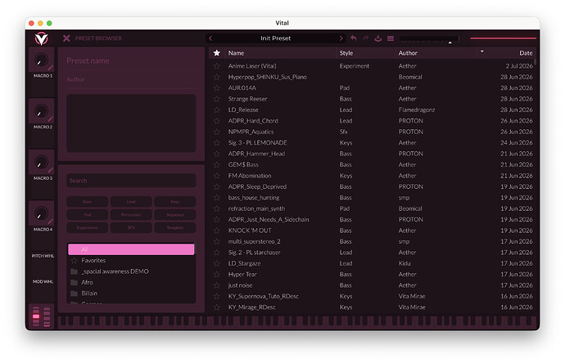Select the Sig. 3 - PL LEMONADE preset

coord(373,143)
